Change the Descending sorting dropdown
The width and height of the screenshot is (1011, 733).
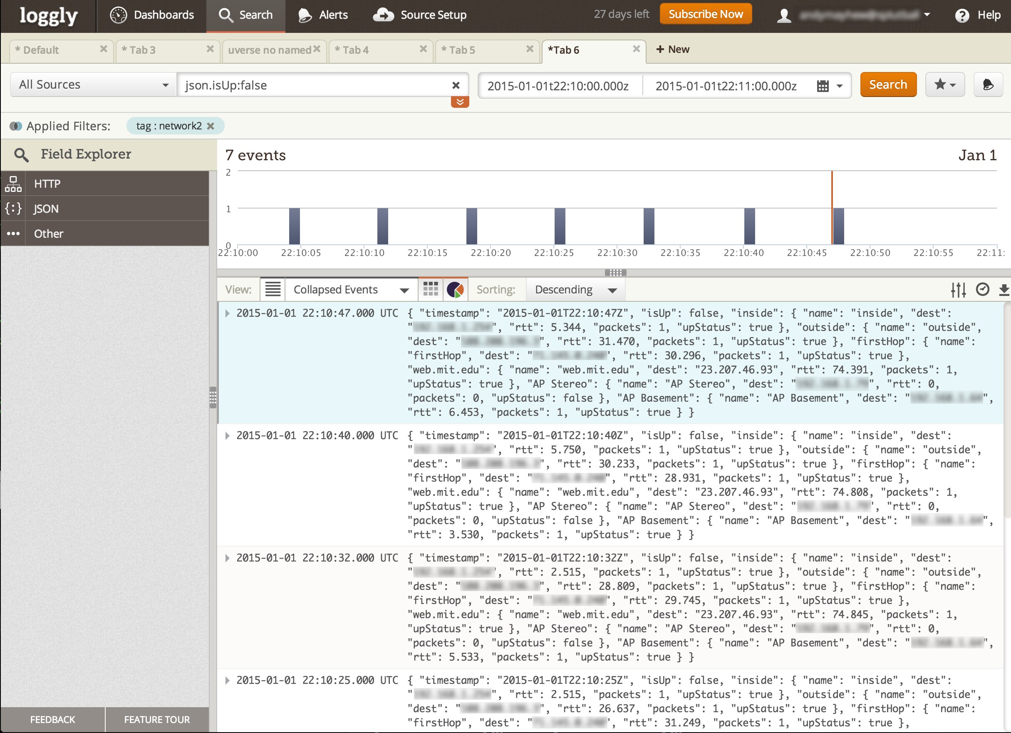(x=575, y=290)
